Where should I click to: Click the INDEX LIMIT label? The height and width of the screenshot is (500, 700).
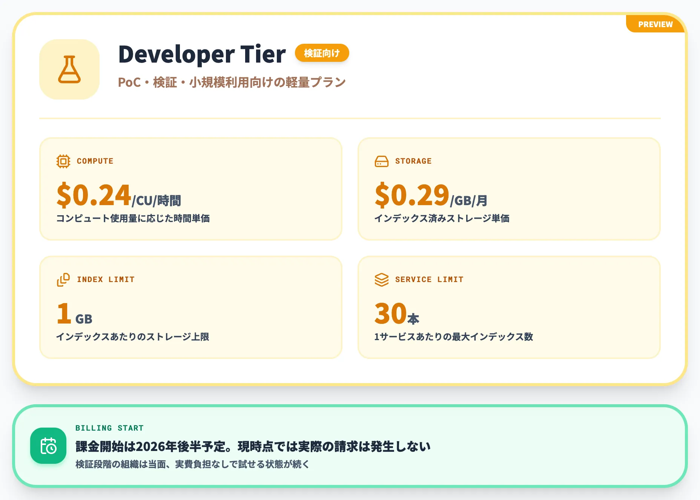click(106, 279)
